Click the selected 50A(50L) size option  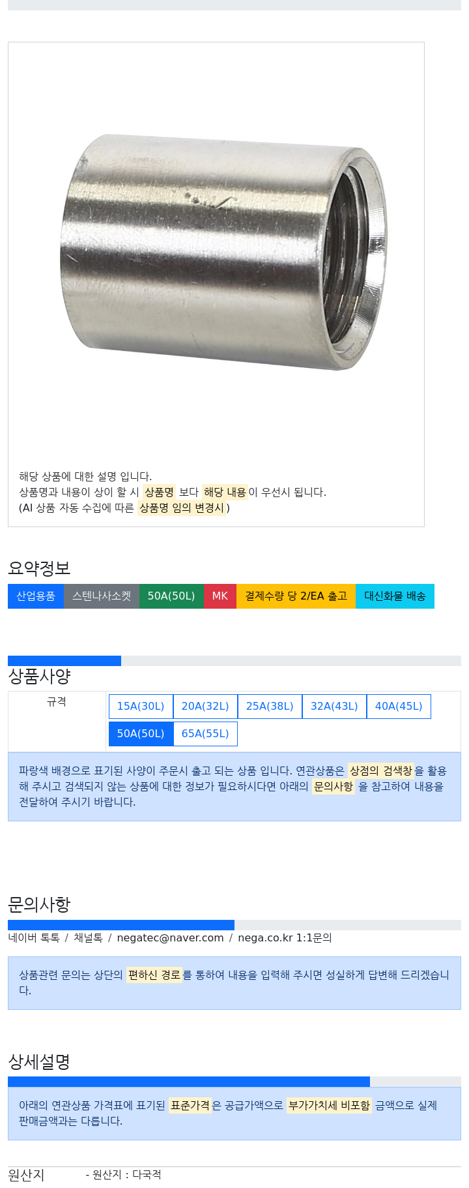[141, 734]
